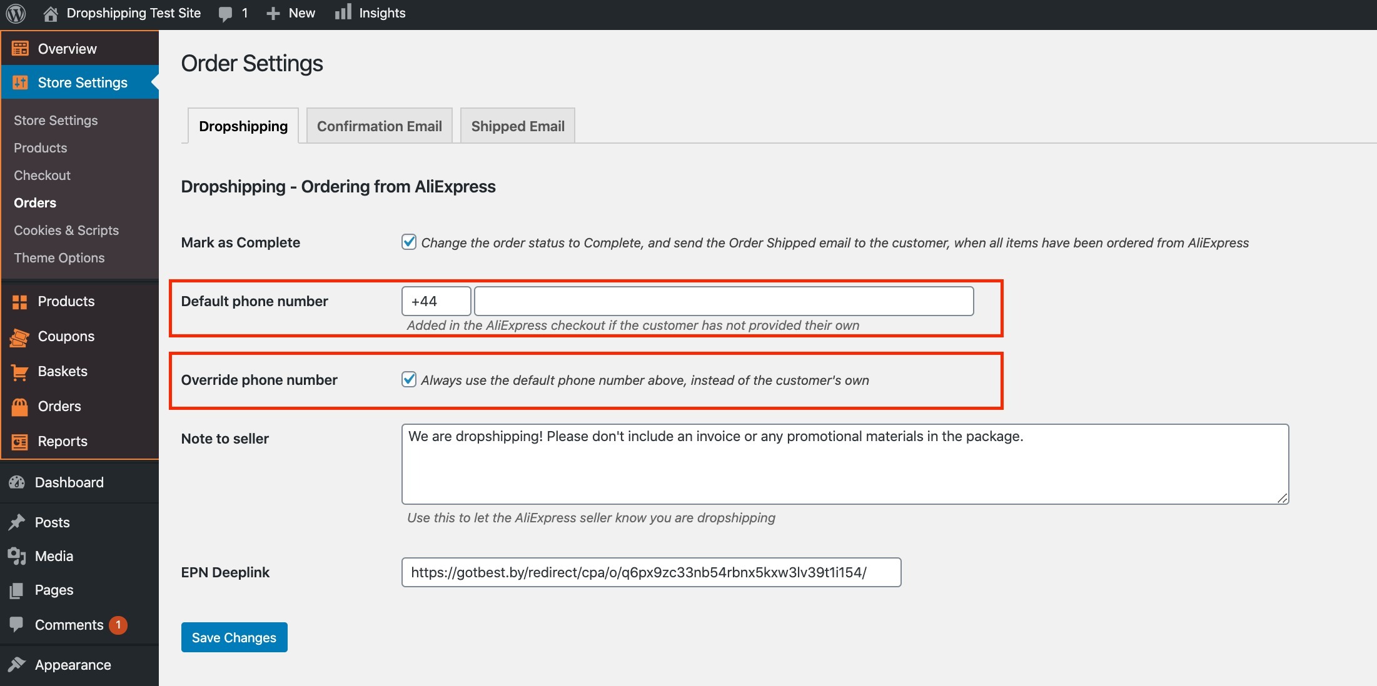Uncheck the Mark as Complete checkbox
The height and width of the screenshot is (686, 1377).
click(409, 242)
